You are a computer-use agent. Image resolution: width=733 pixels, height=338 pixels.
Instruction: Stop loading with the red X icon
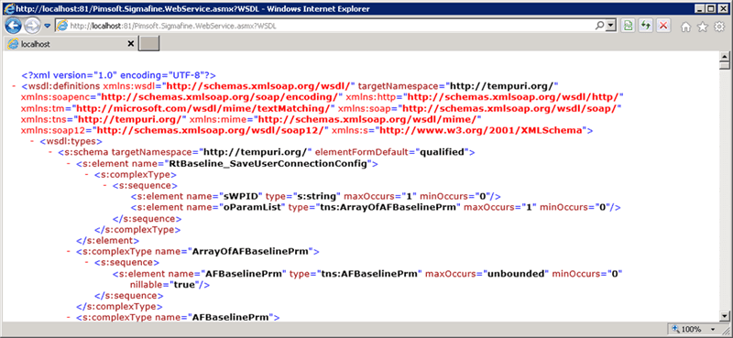coord(662,27)
